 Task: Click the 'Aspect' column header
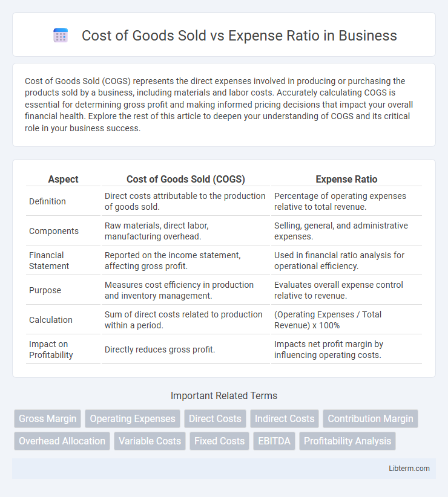coord(63,179)
